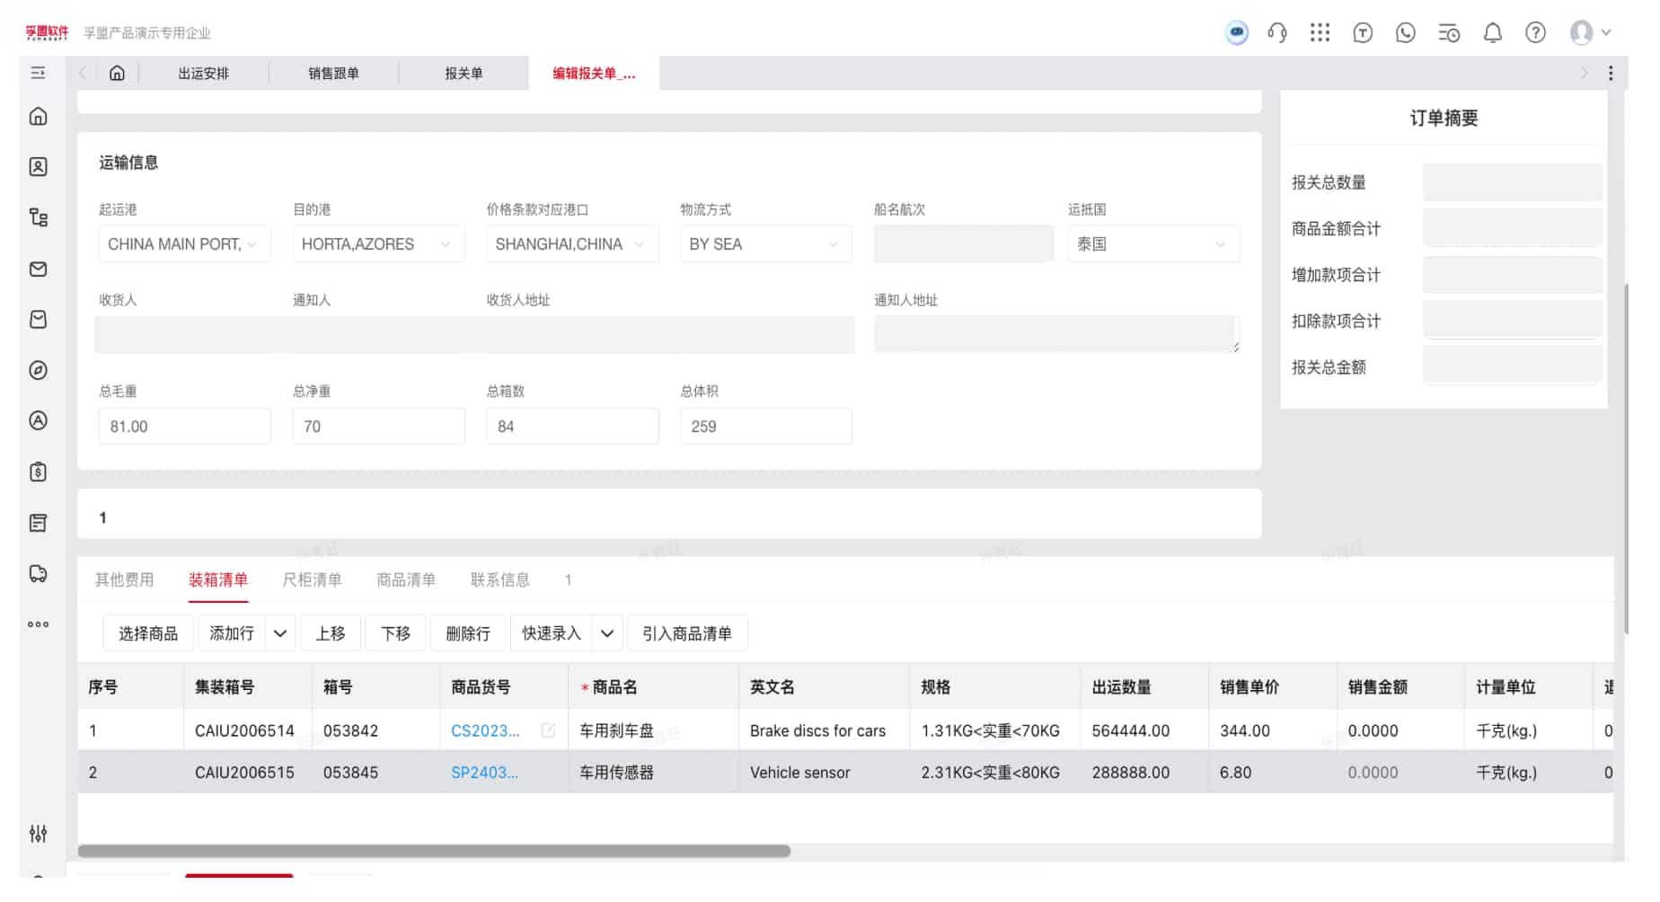The image size is (1660, 902).
Task: Switch to the 尺柜清单 tab
Action: tap(313, 579)
